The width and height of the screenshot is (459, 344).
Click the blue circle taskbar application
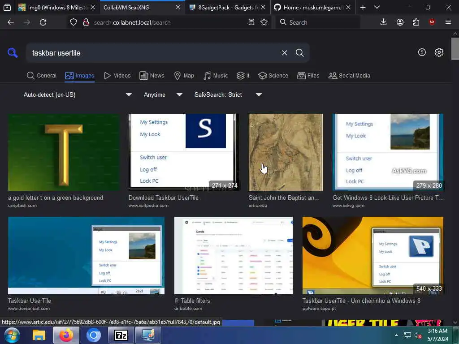tap(94, 335)
